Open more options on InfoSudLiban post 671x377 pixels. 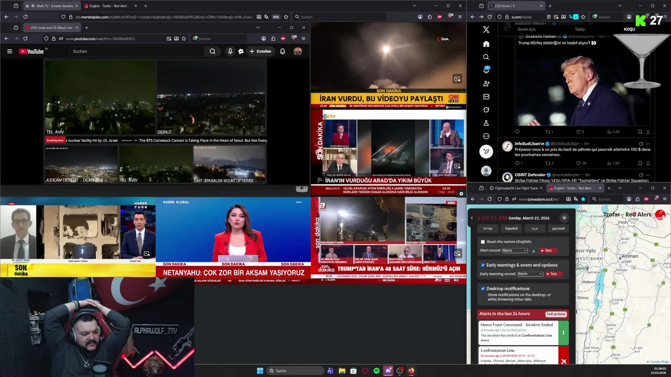[648, 143]
